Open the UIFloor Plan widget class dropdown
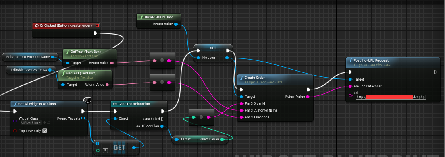Viewport: 445px width, 157px height. pos(31,123)
